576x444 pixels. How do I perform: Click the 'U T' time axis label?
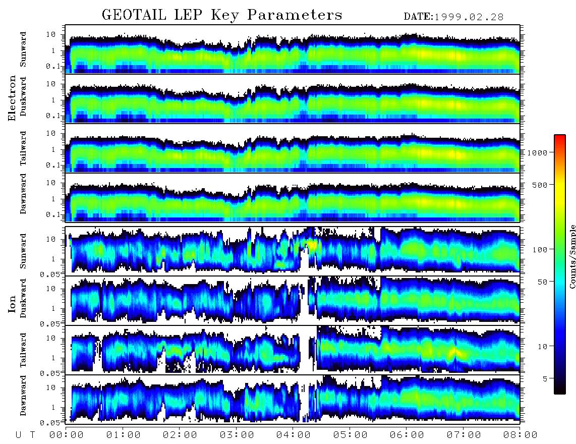pyautogui.click(x=25, y=435)
